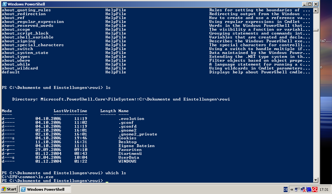Open the Avira antivirus tray icon
The height and width of the screenshot is (194, 332).
[314, 189]
